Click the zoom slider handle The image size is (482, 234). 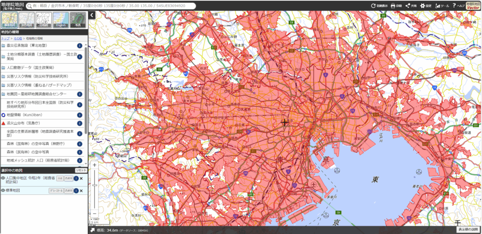click(x=95, y=186)
